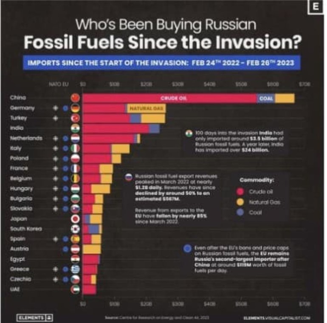Click the E logo in top corner

click(x=316, y=7)
